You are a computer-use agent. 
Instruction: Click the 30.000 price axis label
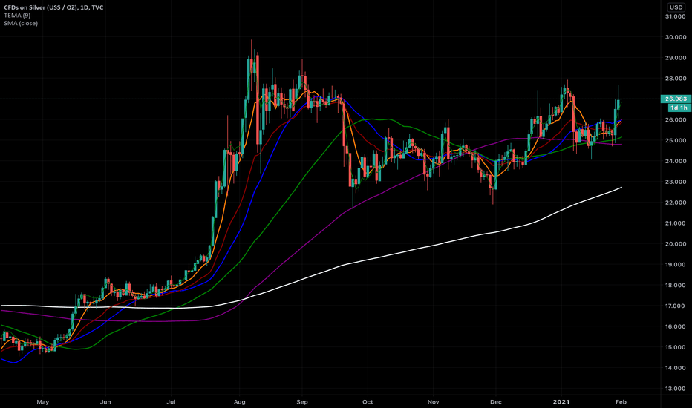(675, 37)
